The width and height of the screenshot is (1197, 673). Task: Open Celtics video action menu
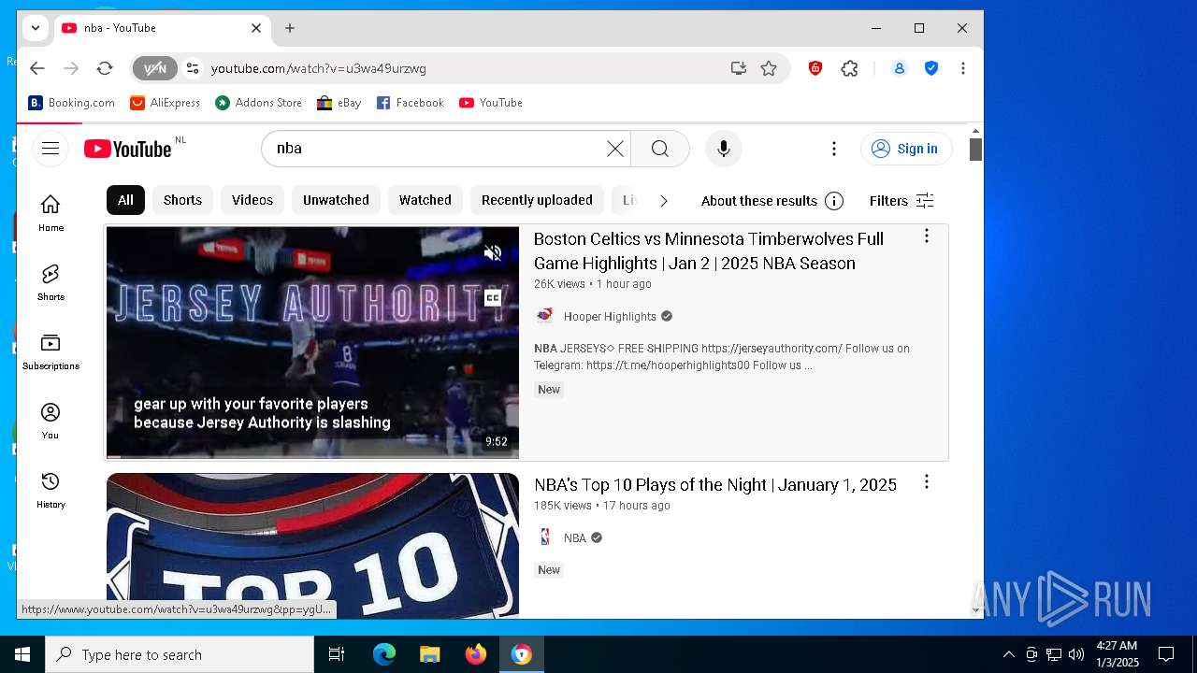[x=927, y=236]
